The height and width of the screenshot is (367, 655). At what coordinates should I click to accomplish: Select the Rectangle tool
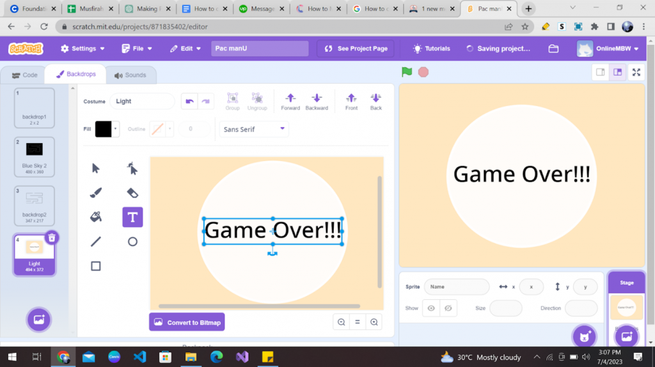click(x=96, y=266)
